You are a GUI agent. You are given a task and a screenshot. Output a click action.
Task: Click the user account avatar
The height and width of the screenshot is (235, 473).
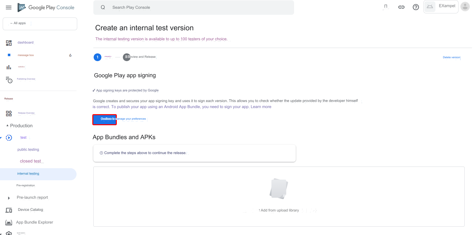pos(465,7)
